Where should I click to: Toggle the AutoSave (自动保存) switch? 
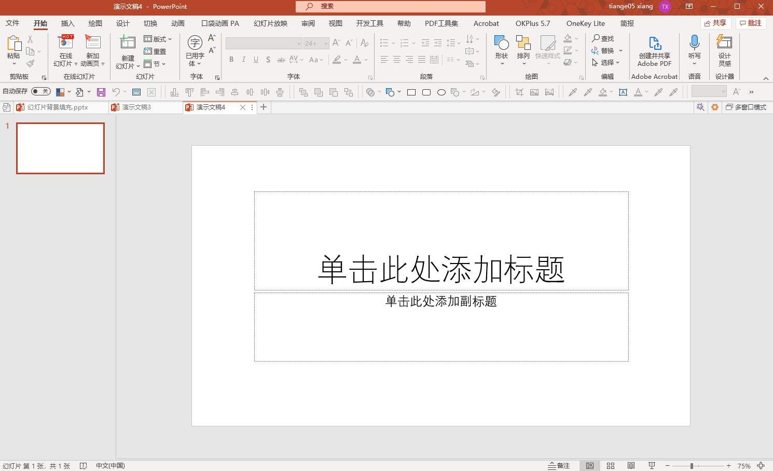point(40,92)
